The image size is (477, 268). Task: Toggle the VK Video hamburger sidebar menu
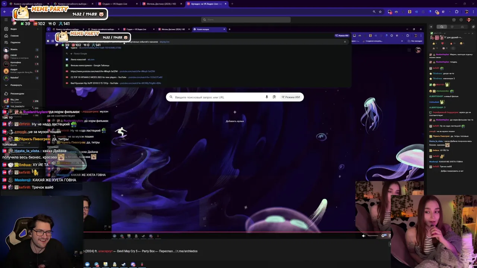[6, 20]
